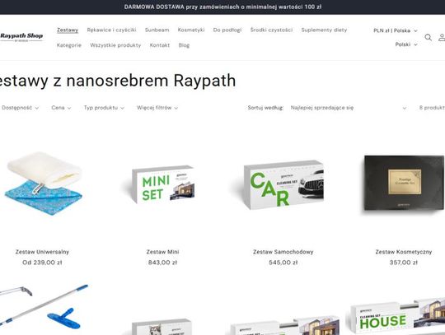Image resolution: width=445 pixels, height=335 pixels.
Task: Open the user account icon
Action: pos(442,37)
